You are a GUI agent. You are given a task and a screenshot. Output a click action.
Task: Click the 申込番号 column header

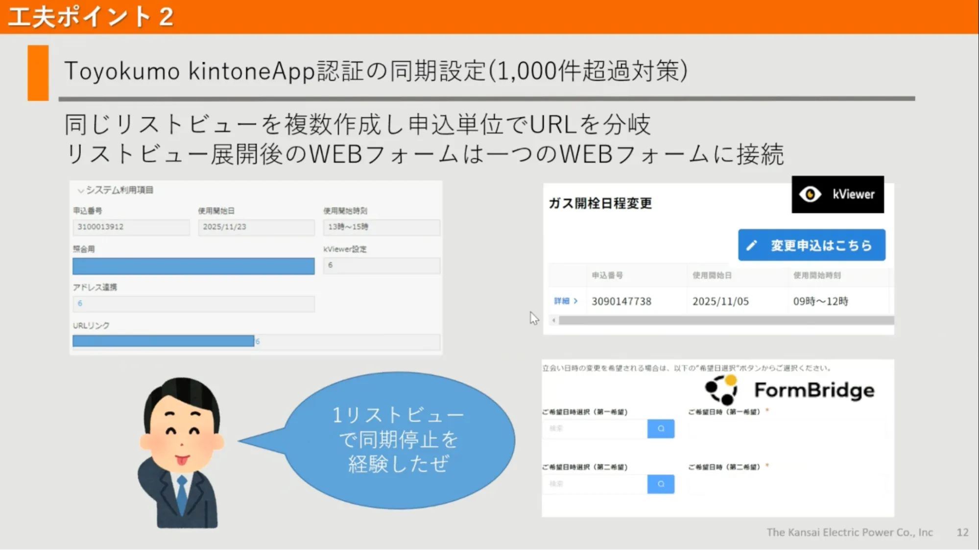[607, 275]
